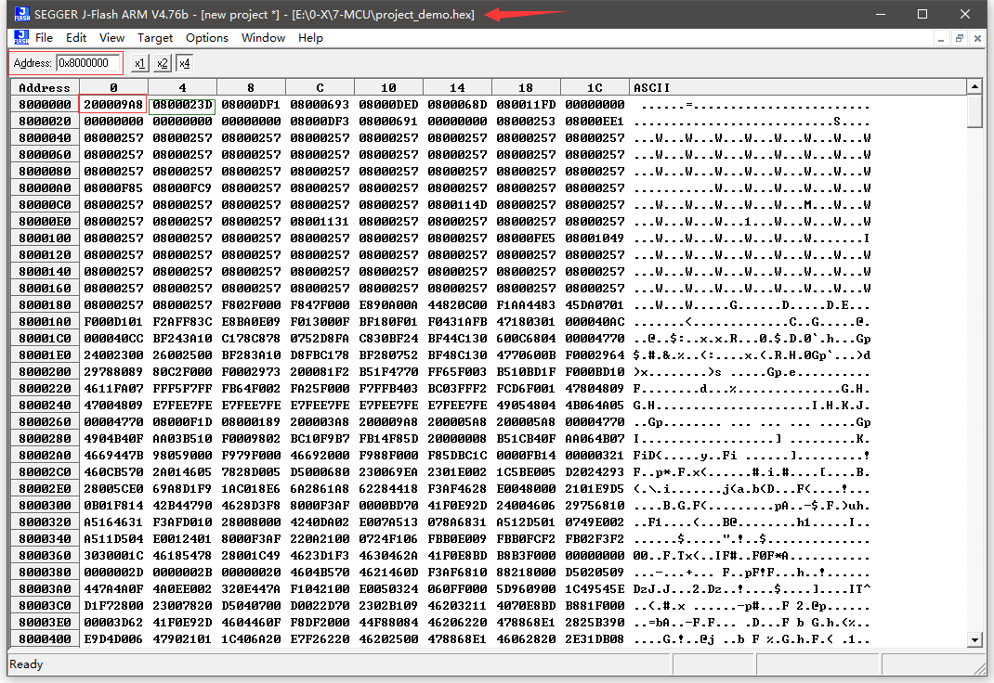
Task: Click address row 8000400
Action: 45,639
